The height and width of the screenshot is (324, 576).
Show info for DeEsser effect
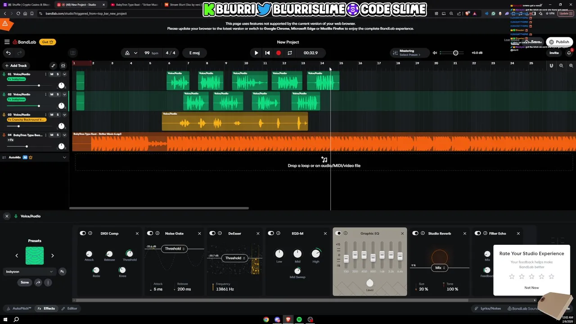[220, 234]
